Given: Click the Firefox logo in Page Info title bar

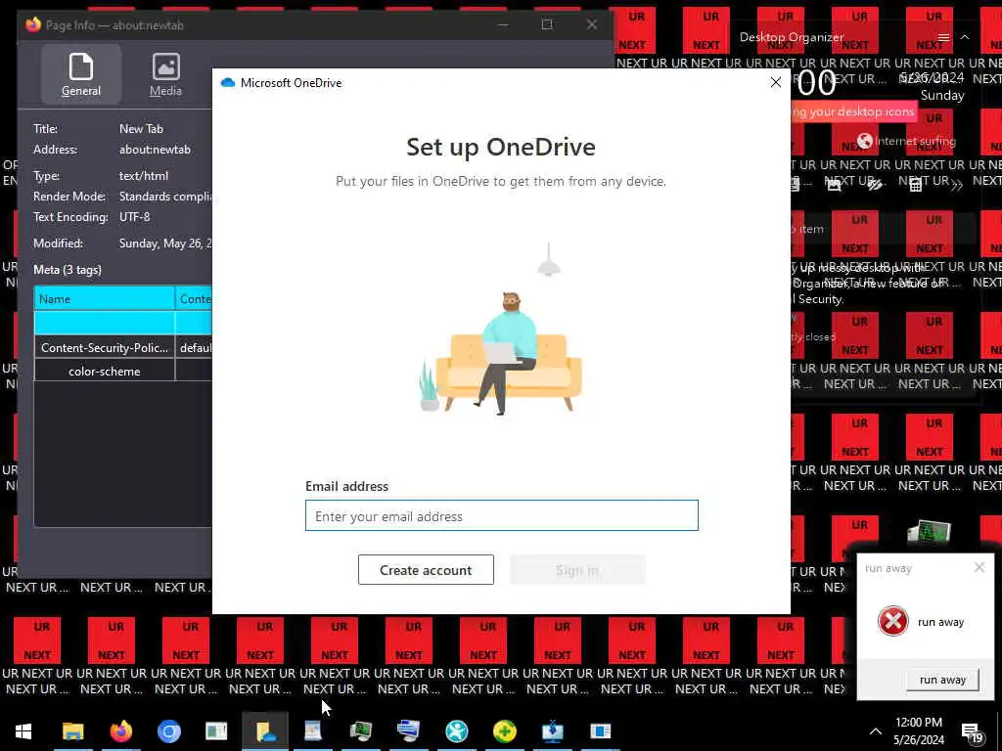Looking at the screenshot, I should pyautogui.click(x=33, y=24).
